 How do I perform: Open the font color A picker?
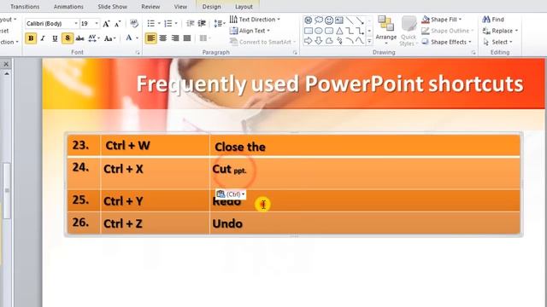(129, 38)
